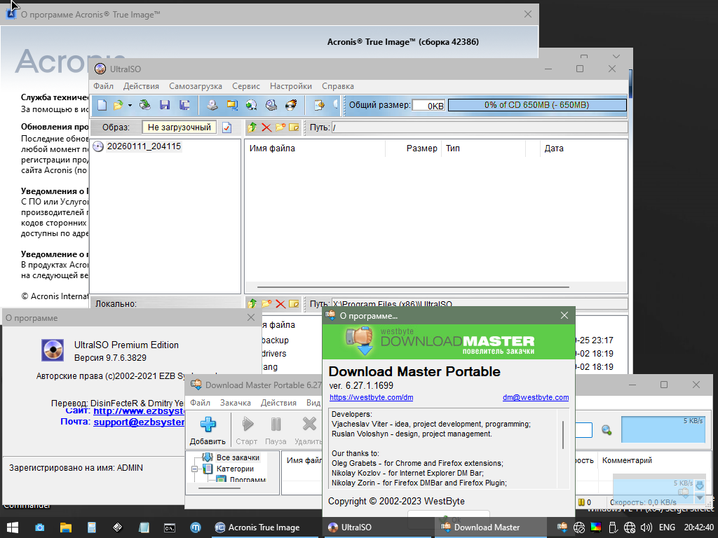The image size is (718, 538).
Task: Burn CD/DVD image with the flame disc icon
Action: [x=291, y=105]
